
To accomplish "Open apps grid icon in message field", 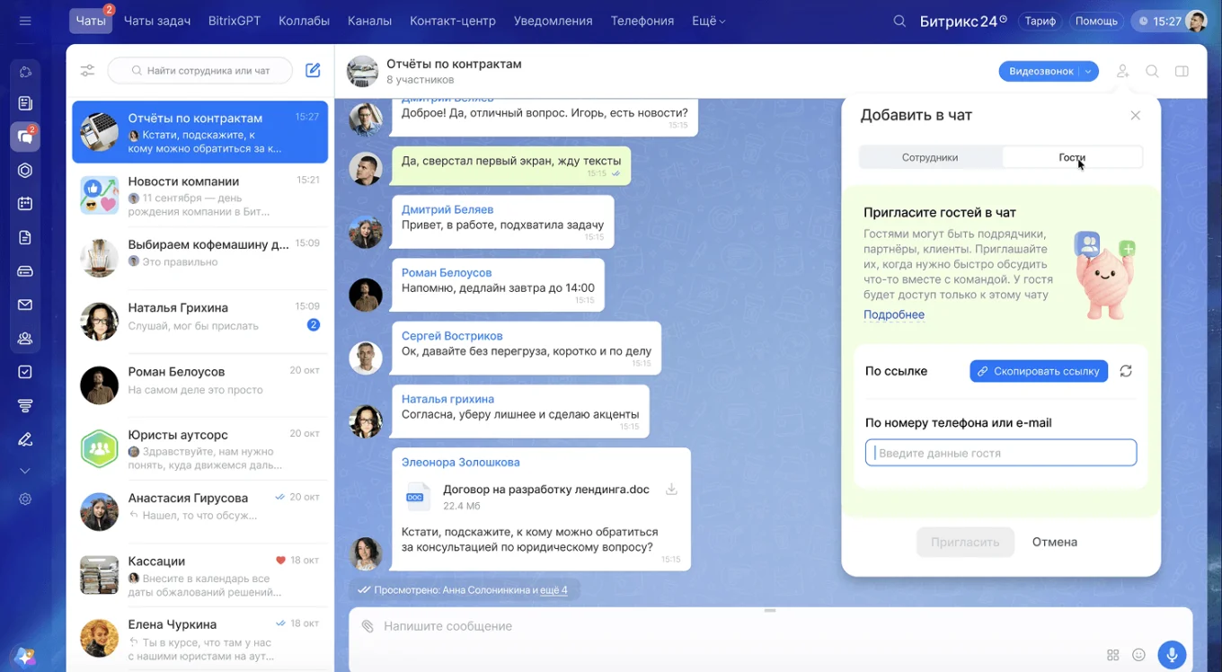I will coord(1113,655).
